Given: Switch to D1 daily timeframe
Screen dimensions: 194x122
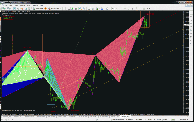Looking at the screenshot, I should point(191,37).
